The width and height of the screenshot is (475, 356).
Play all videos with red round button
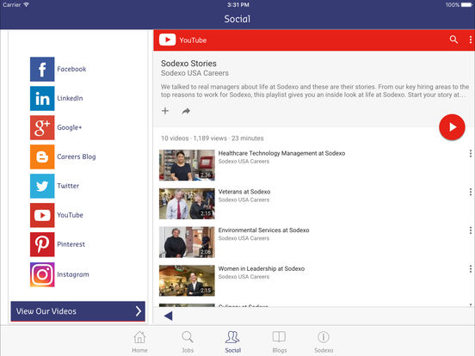coord(452,127)
